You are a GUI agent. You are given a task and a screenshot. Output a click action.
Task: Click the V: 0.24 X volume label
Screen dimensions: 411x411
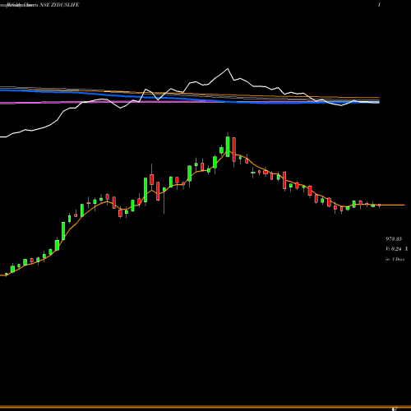[x=396, y=249]
